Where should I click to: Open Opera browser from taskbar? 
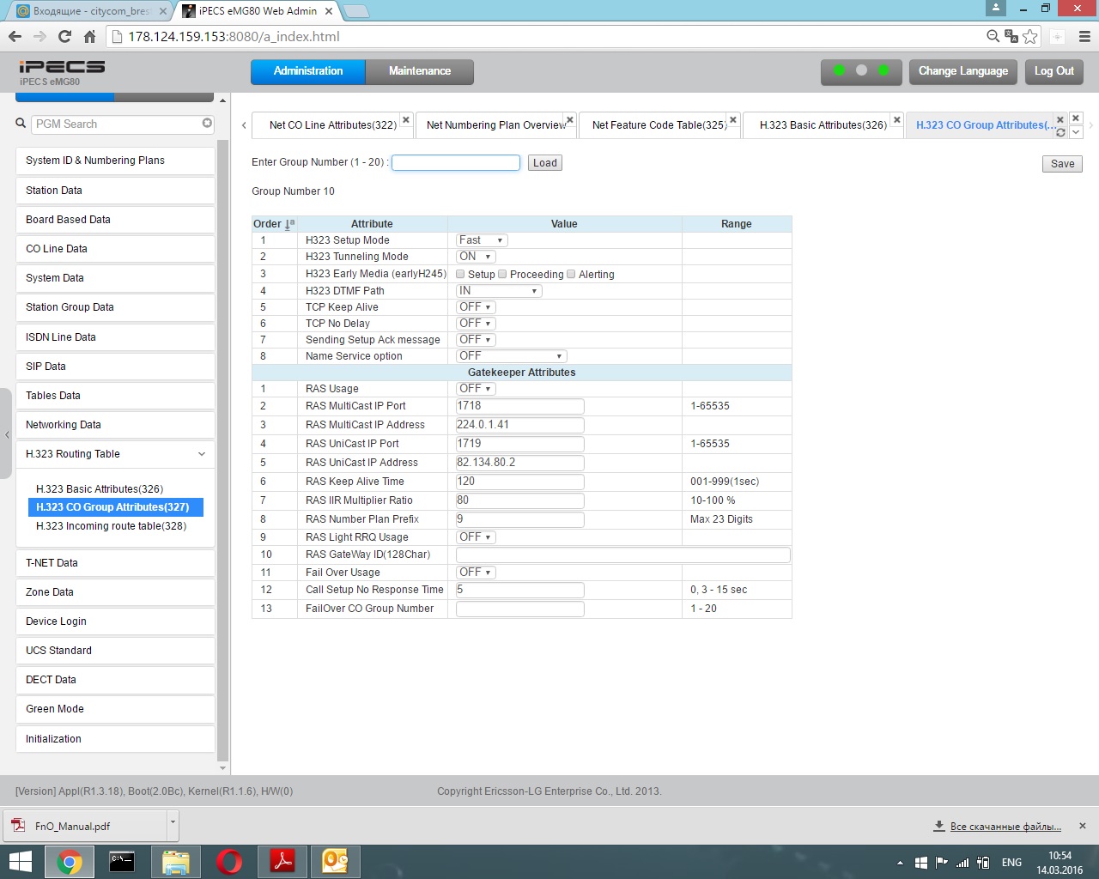pos(229,861)
